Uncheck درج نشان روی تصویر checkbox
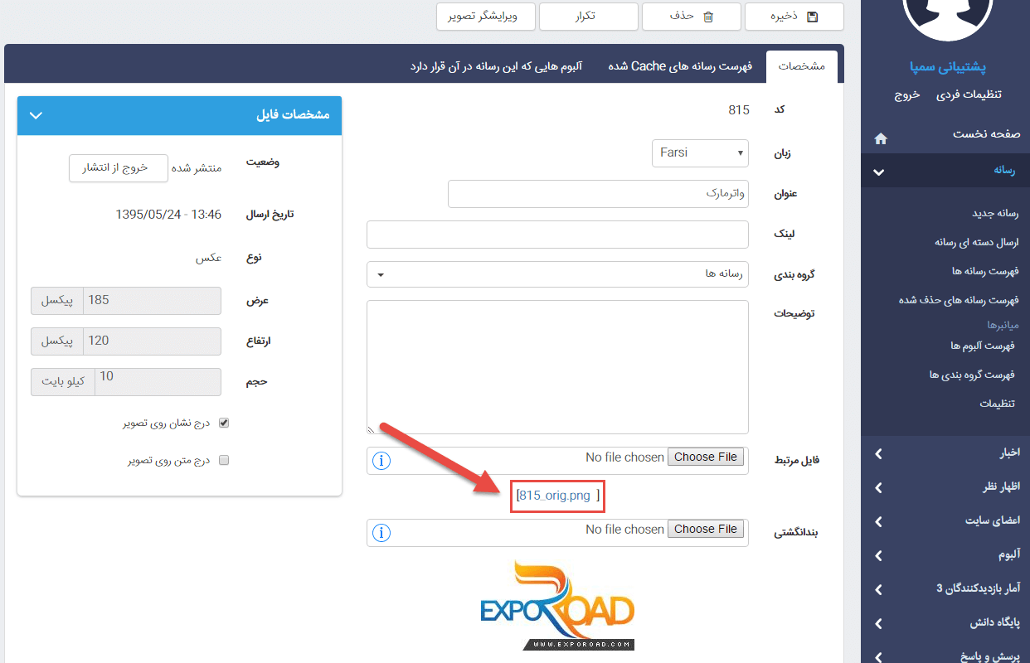This screenshot has height=663, width=1030. pyautogui.click(x=223, y=423)
